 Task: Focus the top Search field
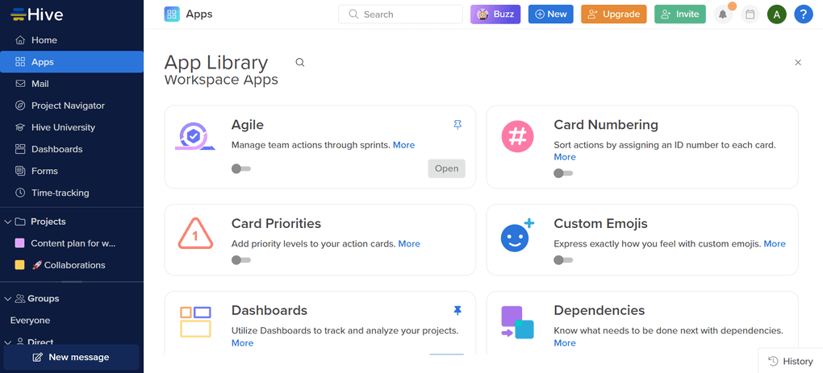click(400, 15)
